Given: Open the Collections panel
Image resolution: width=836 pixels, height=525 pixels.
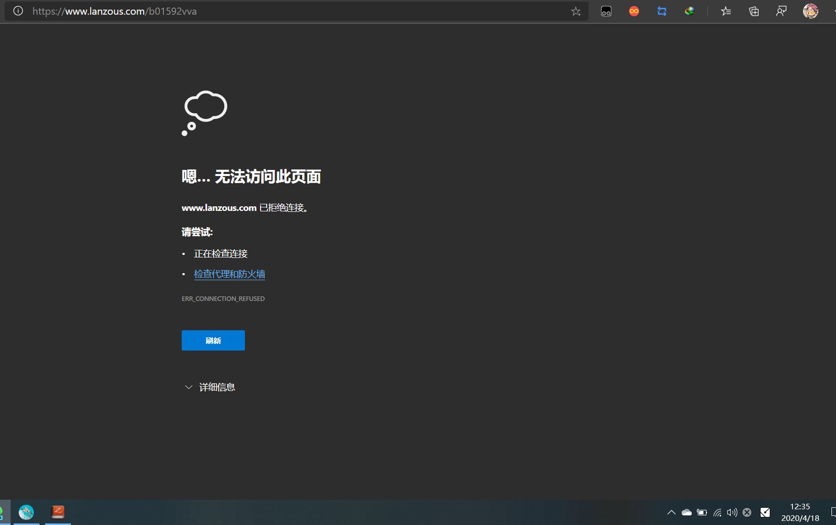Looking at the screenshot, I should pos(754,11).
